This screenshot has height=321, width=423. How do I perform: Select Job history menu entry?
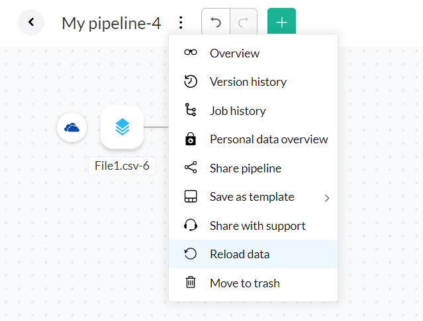click(238, 111)
